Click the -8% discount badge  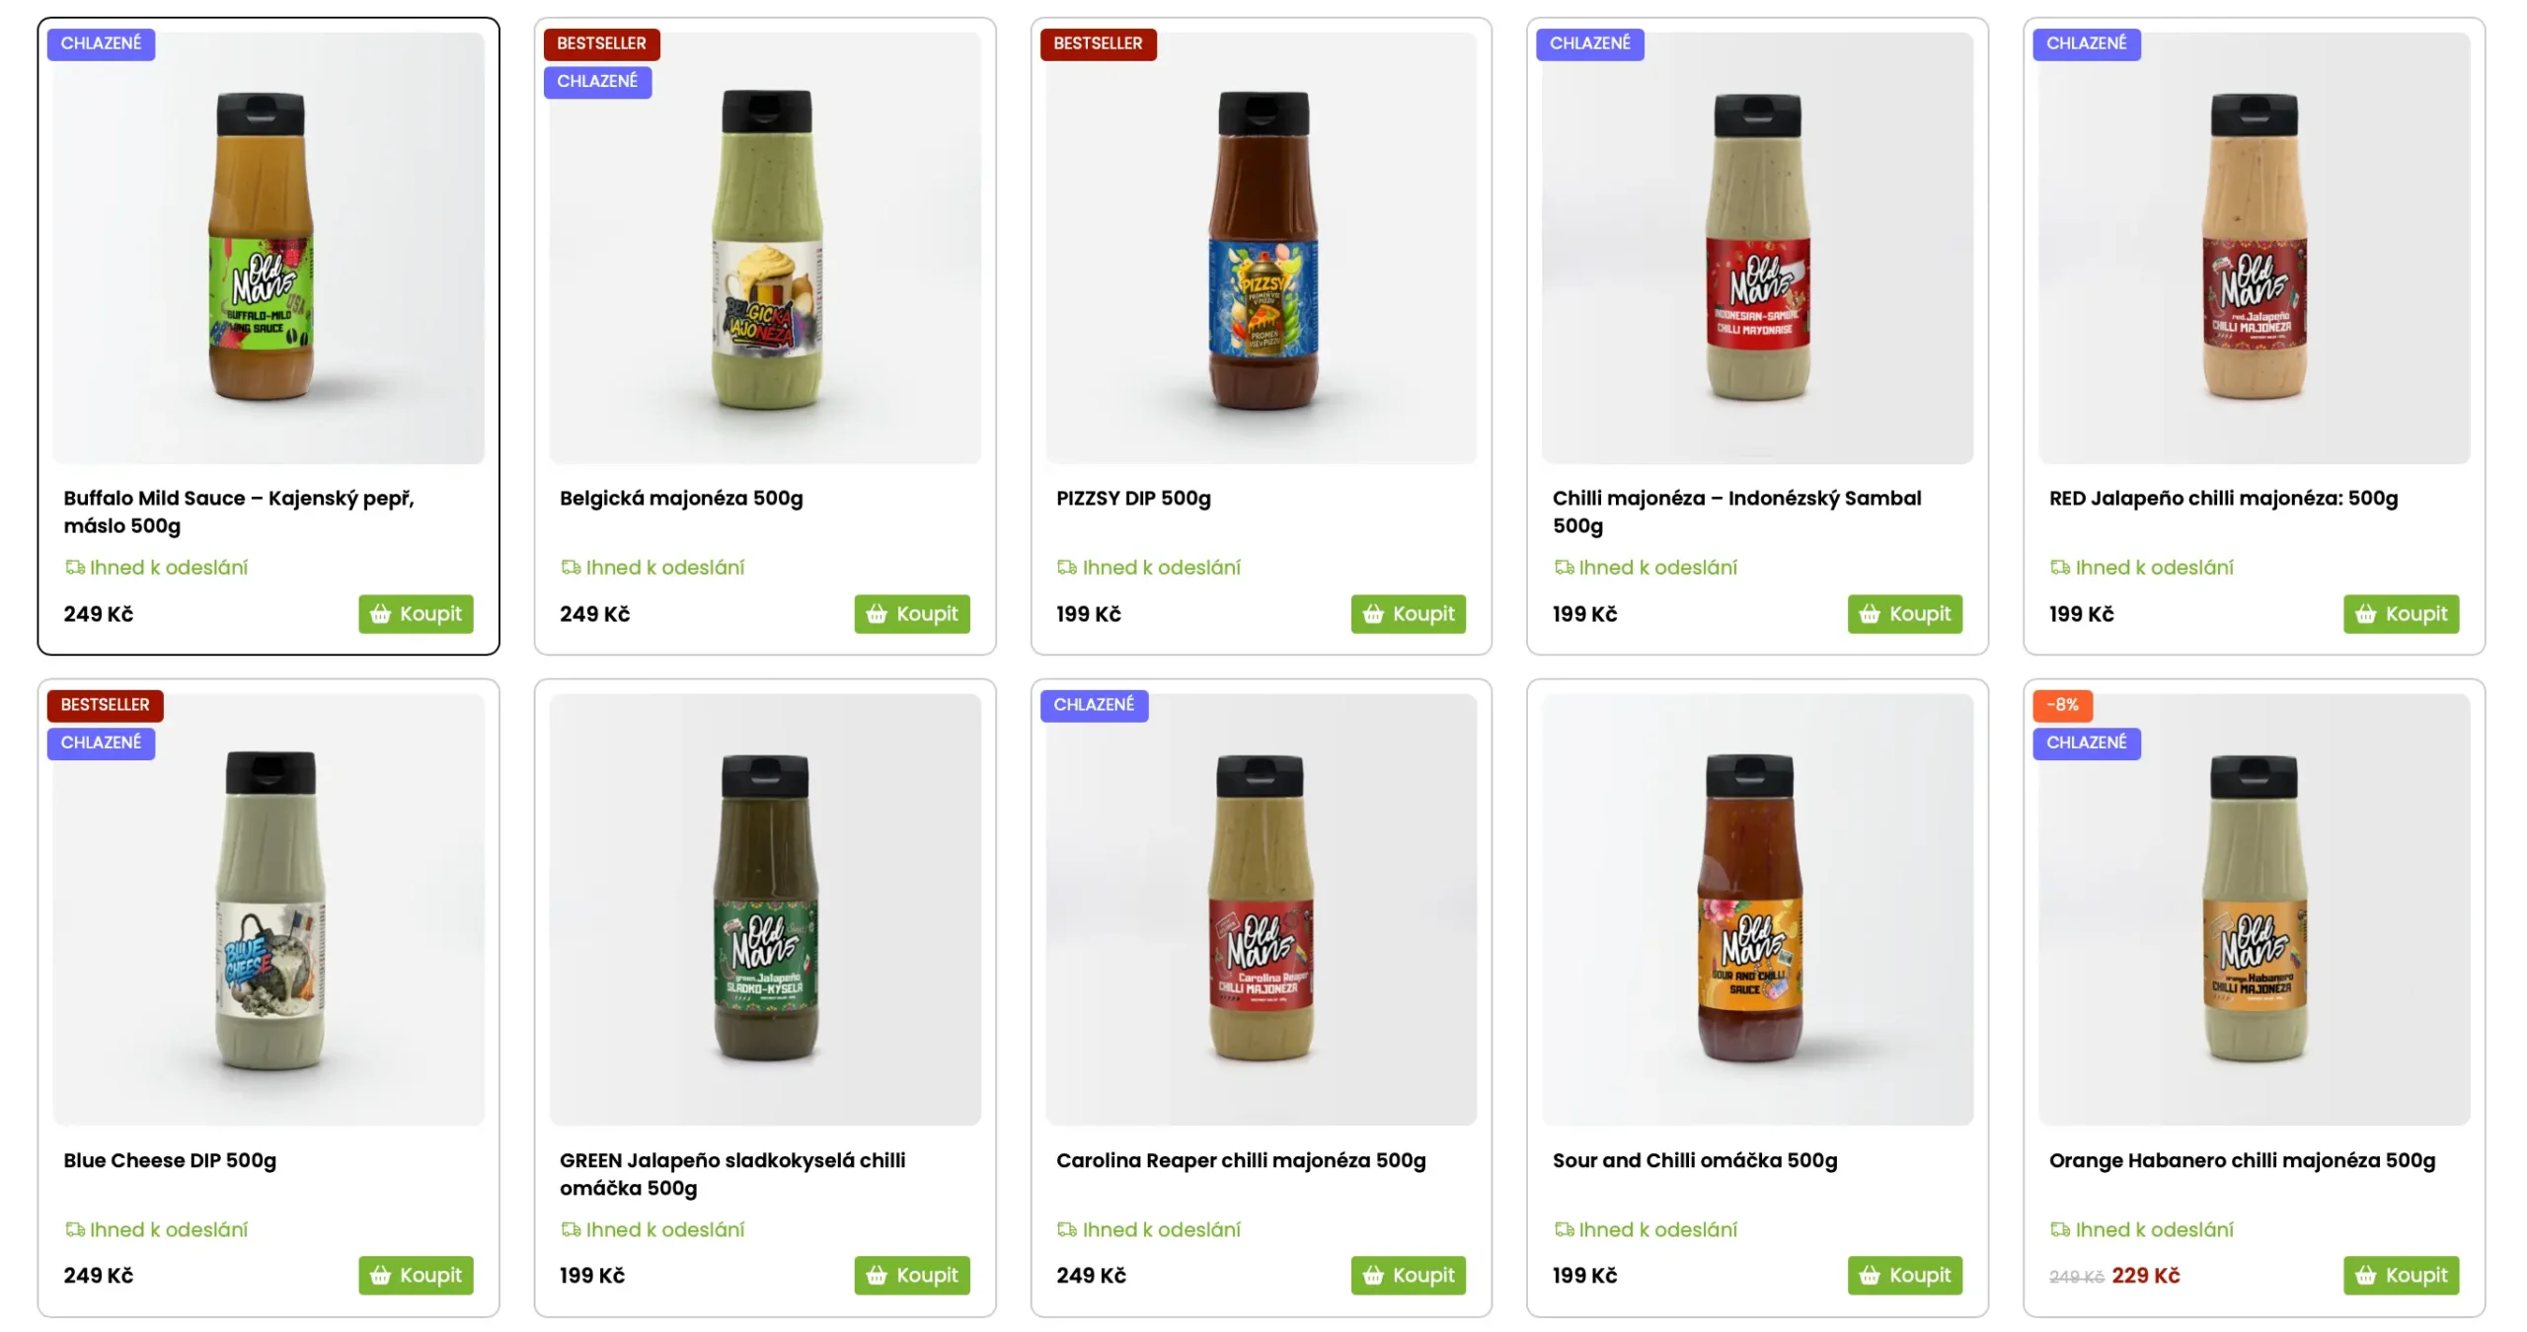pos(2062,705)
